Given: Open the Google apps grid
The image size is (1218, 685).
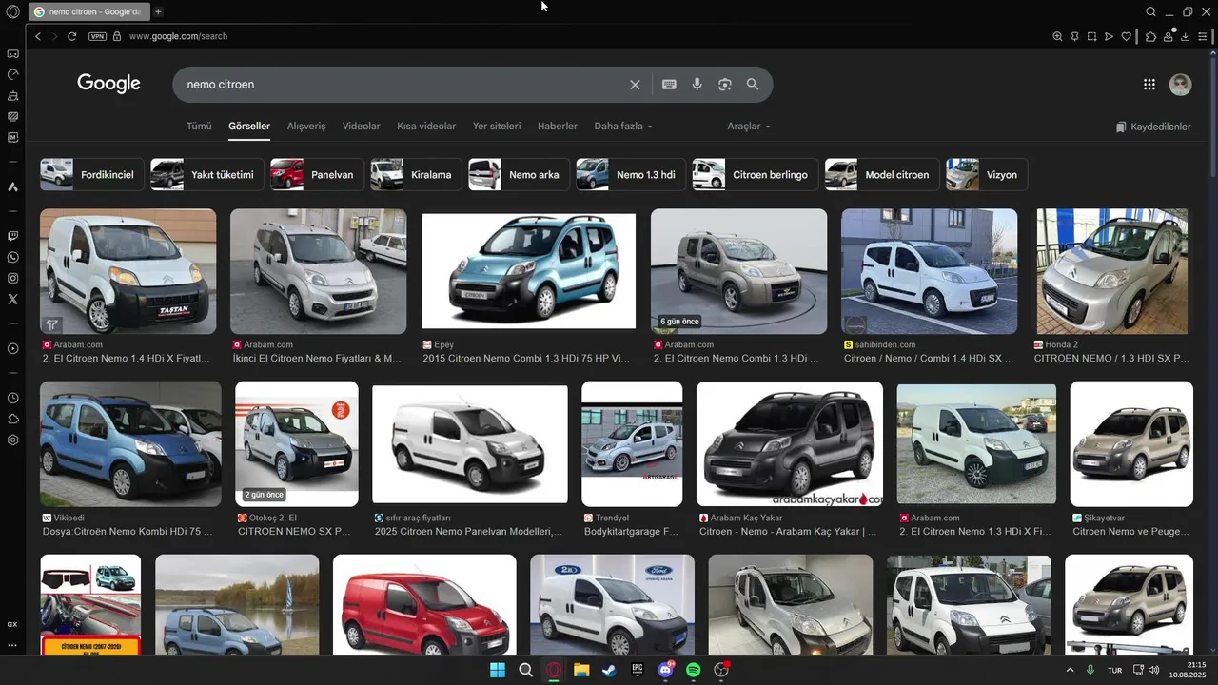Looking at the screenshot, I should click(x=1149, y=85).
